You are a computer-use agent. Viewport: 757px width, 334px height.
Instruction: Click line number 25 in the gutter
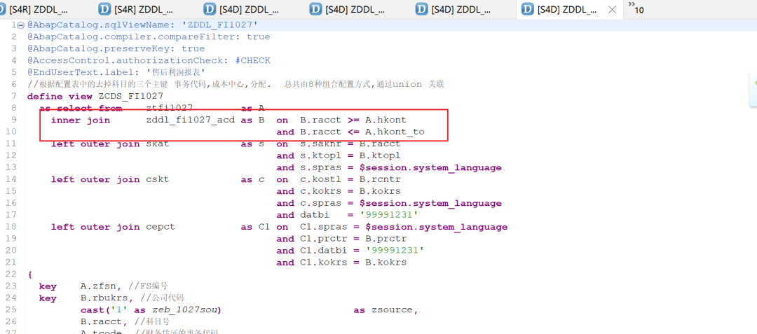click(12, 310)
